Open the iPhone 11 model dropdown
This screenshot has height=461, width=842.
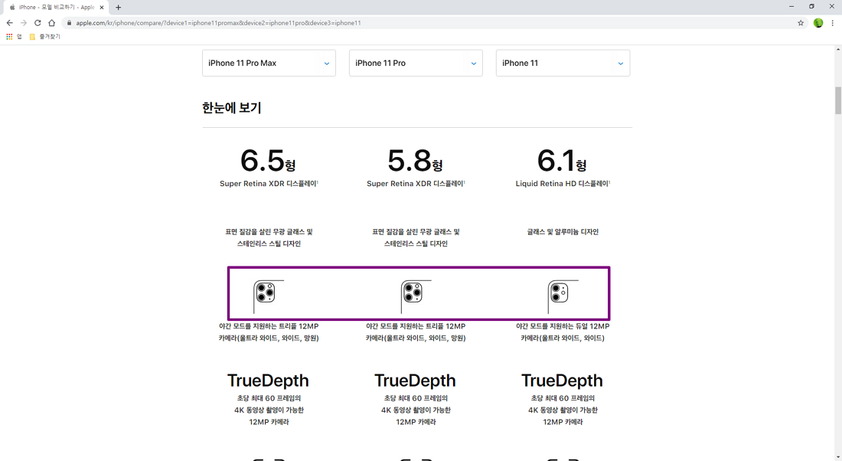(563, 63)
